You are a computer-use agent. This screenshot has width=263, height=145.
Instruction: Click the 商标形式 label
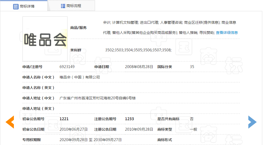[165, 140]
